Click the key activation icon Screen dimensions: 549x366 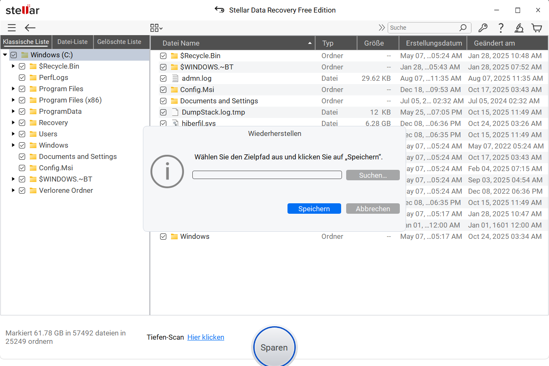[x=483, y=28]
